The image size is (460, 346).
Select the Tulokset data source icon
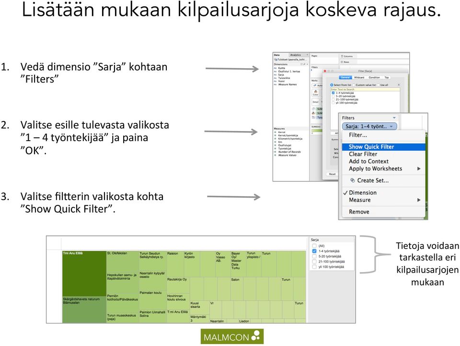click(276, 60)
